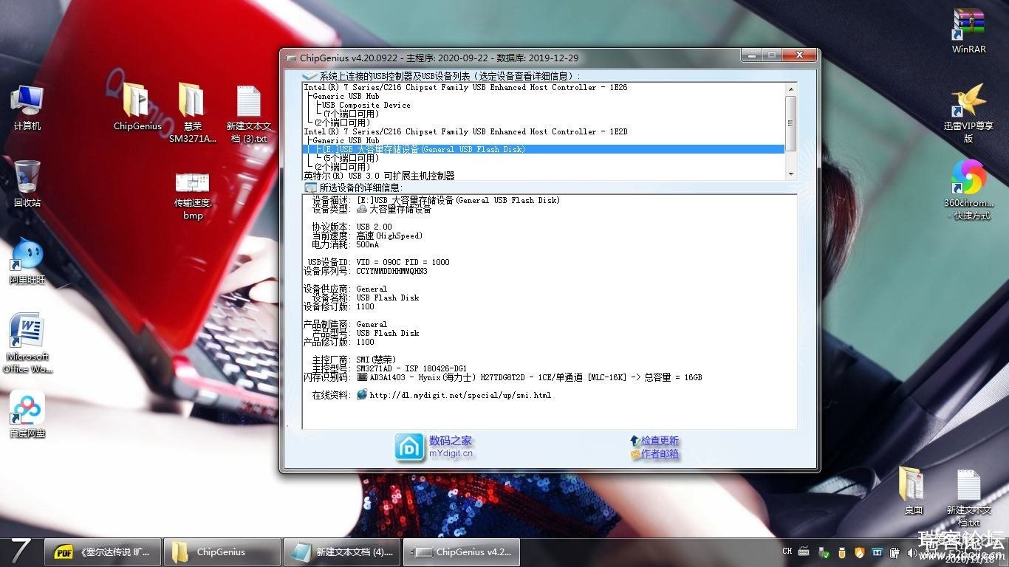The image size is (1009, 567).
Task: Click the device list scroll down arrow
Action: [791, 173]
